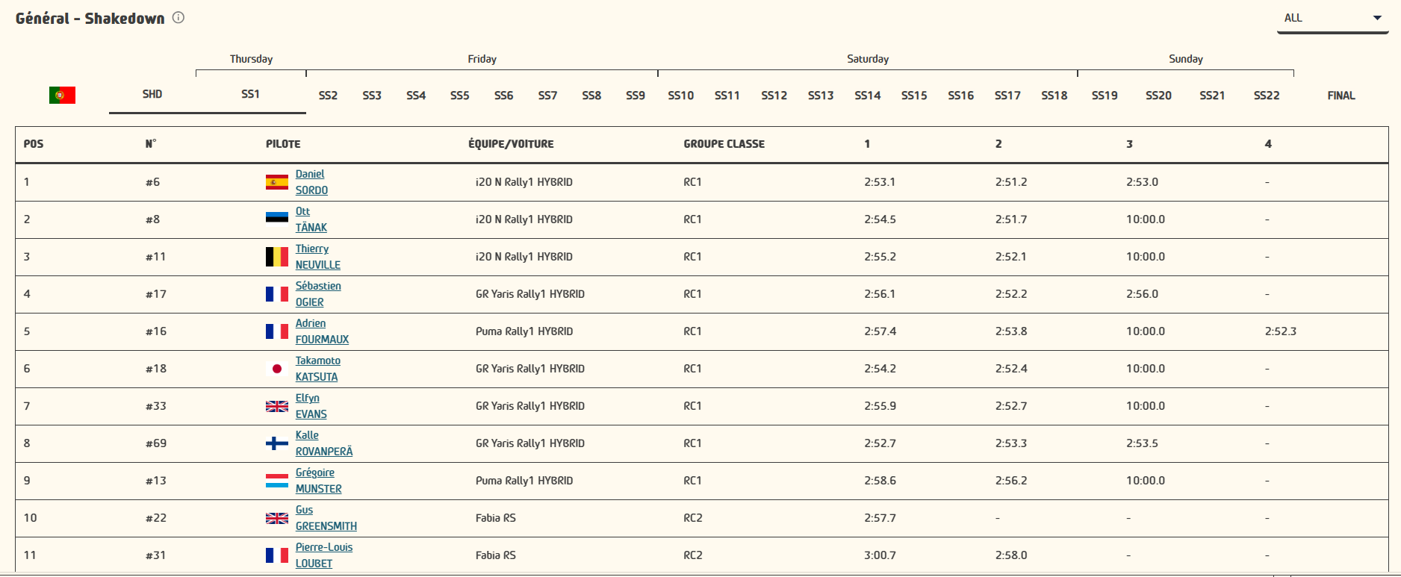
Task: Select the SHD shakedown tab
Action: 152,94
